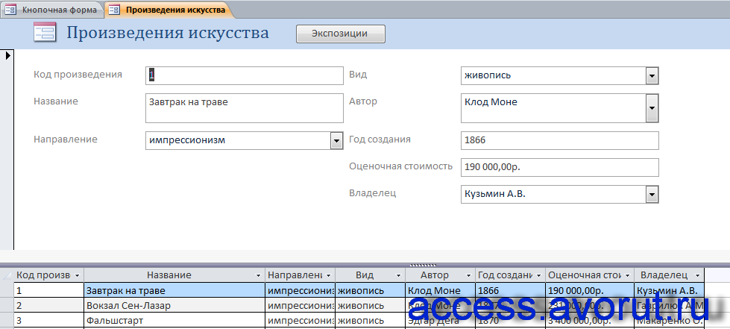The image size is (730, 329).
Task: Open the Вид combo box dropdown arrow
Action: [x=652, y=76]
